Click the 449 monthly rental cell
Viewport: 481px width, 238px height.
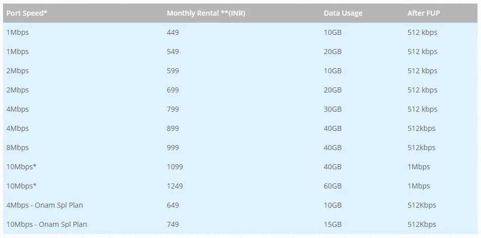coord(173,32)
